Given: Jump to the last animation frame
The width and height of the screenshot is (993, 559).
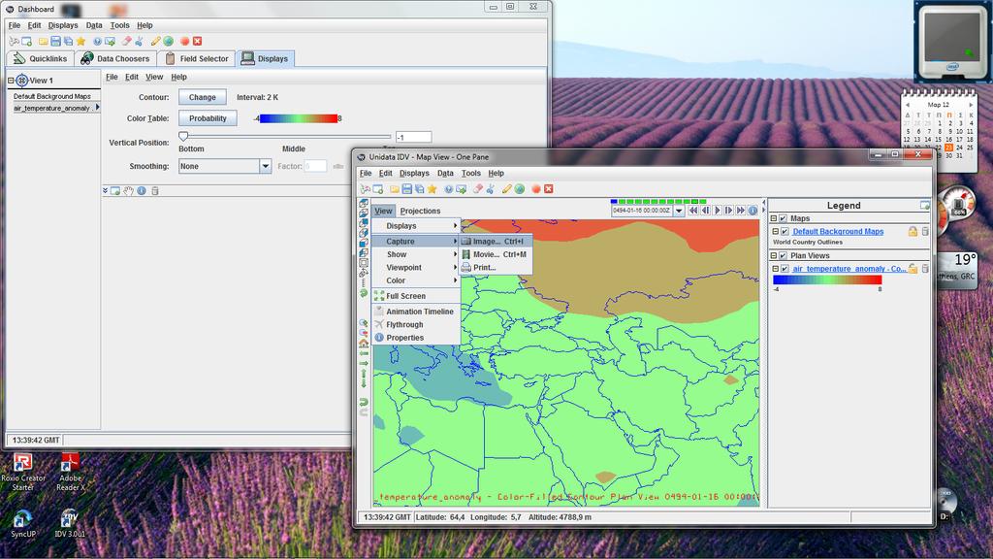Looking at the screenshot, I should [740, 211].
